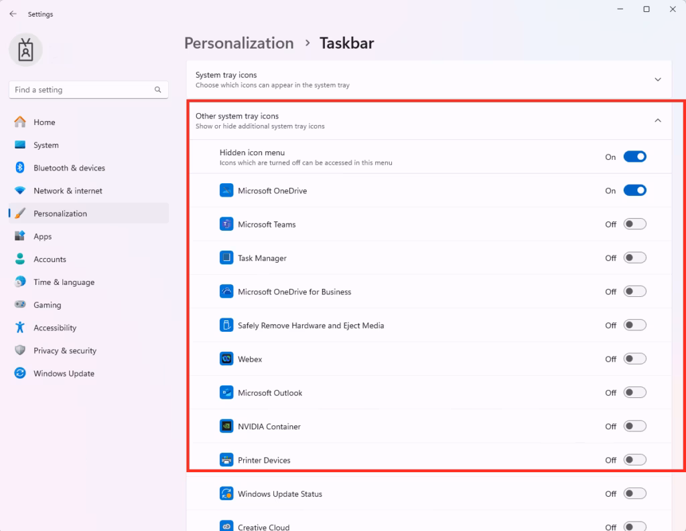The height and width of the screenshot is (531, 686).
Task: Click the Hidden icon menu label
Action: click(252, 152)
